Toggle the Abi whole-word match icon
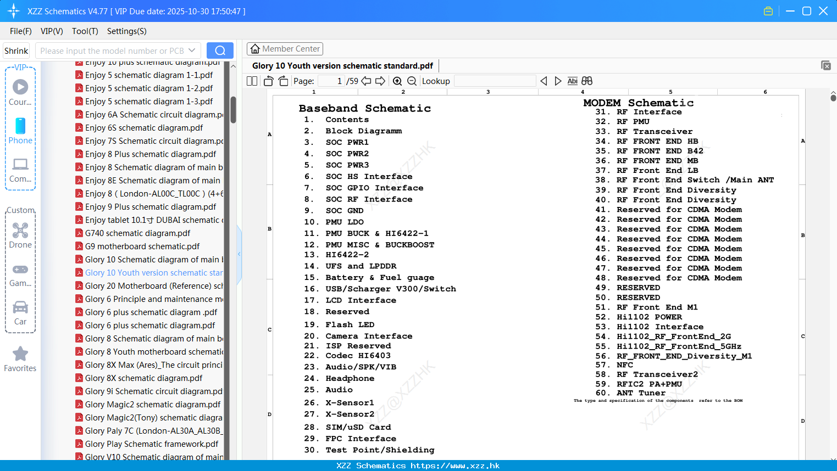 (x=573, y=81)
